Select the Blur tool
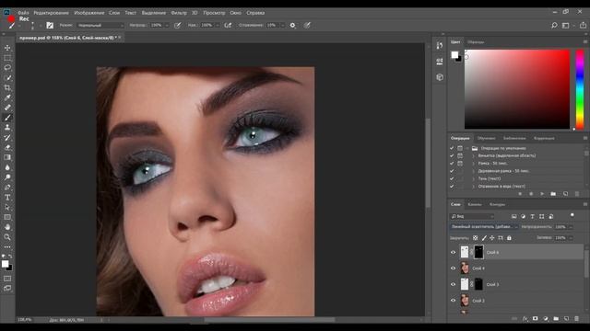This screenshot has width=590, height=331. pos(7,167)
